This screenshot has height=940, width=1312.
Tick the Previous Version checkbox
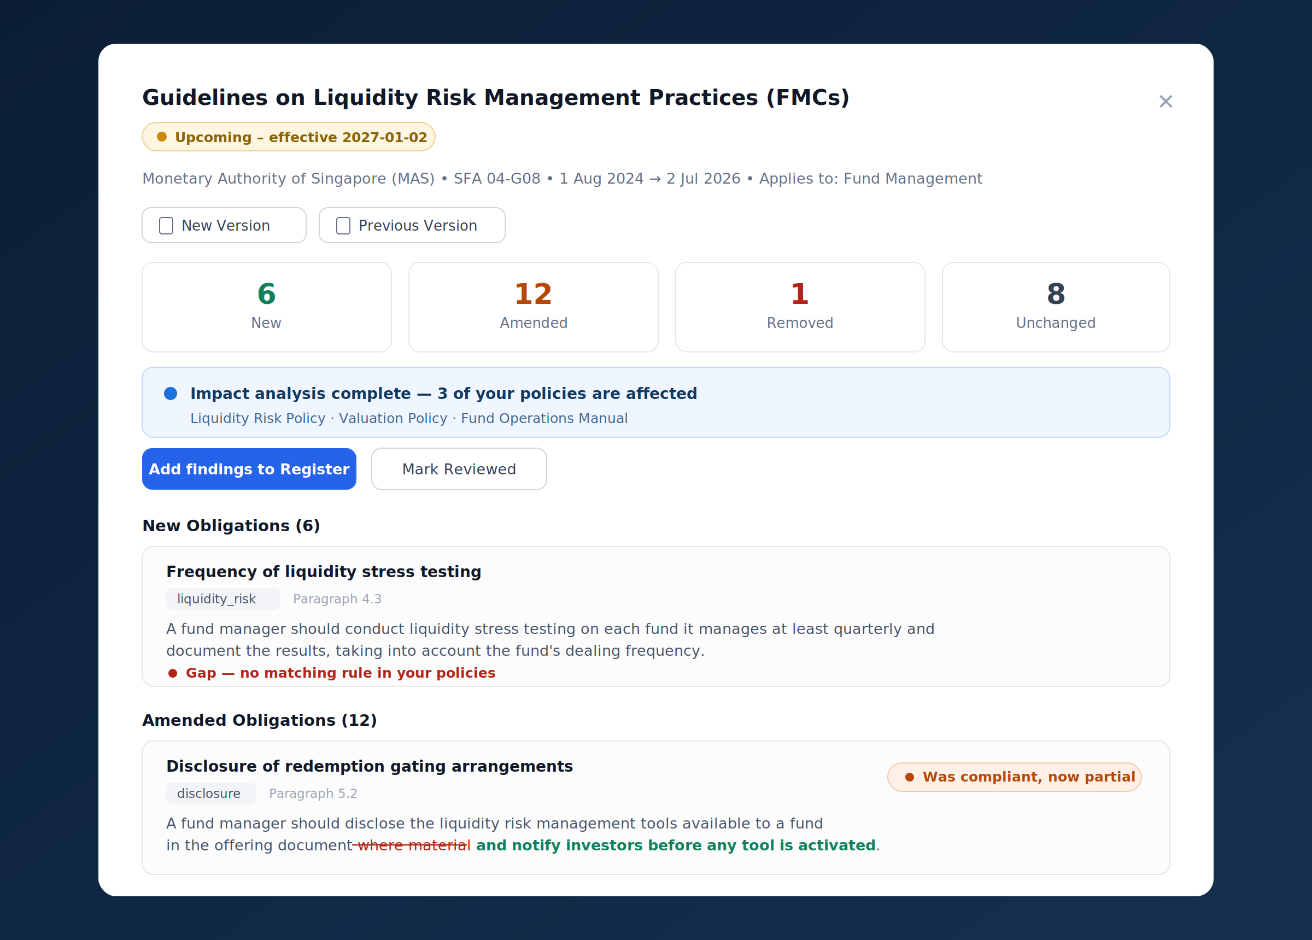[343, 226]
